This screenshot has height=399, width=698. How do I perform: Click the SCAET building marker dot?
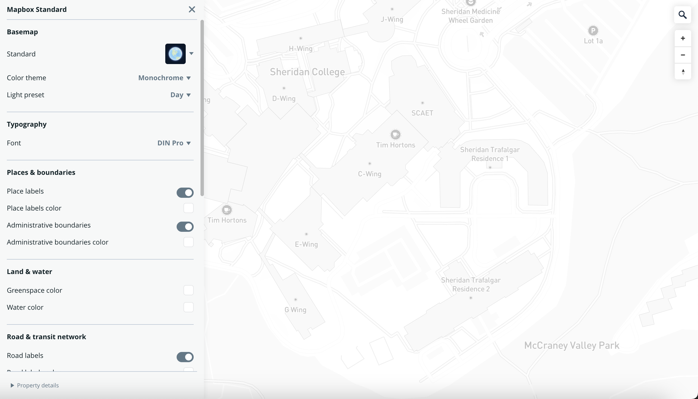(422, 103)
